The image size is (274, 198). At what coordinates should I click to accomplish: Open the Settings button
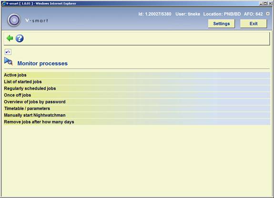click(x=221, y=24)
